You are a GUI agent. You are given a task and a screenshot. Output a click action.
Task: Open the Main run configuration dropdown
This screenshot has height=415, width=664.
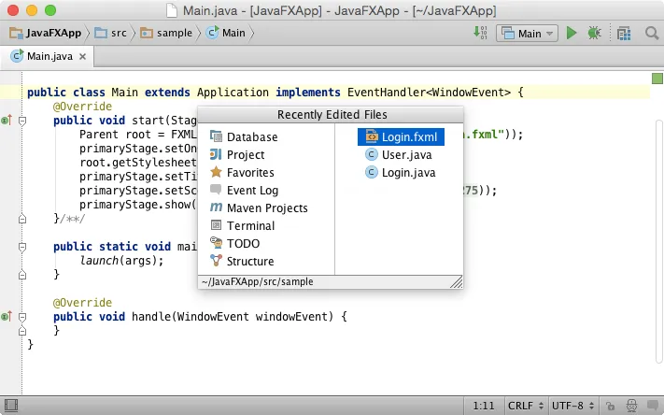click(528, 34)
